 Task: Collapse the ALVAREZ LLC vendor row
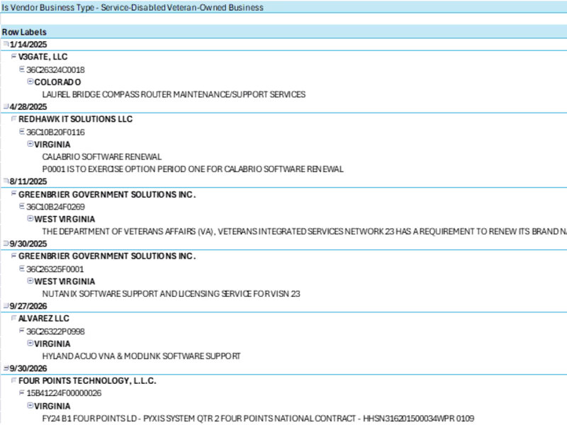[x=13, y=318]
